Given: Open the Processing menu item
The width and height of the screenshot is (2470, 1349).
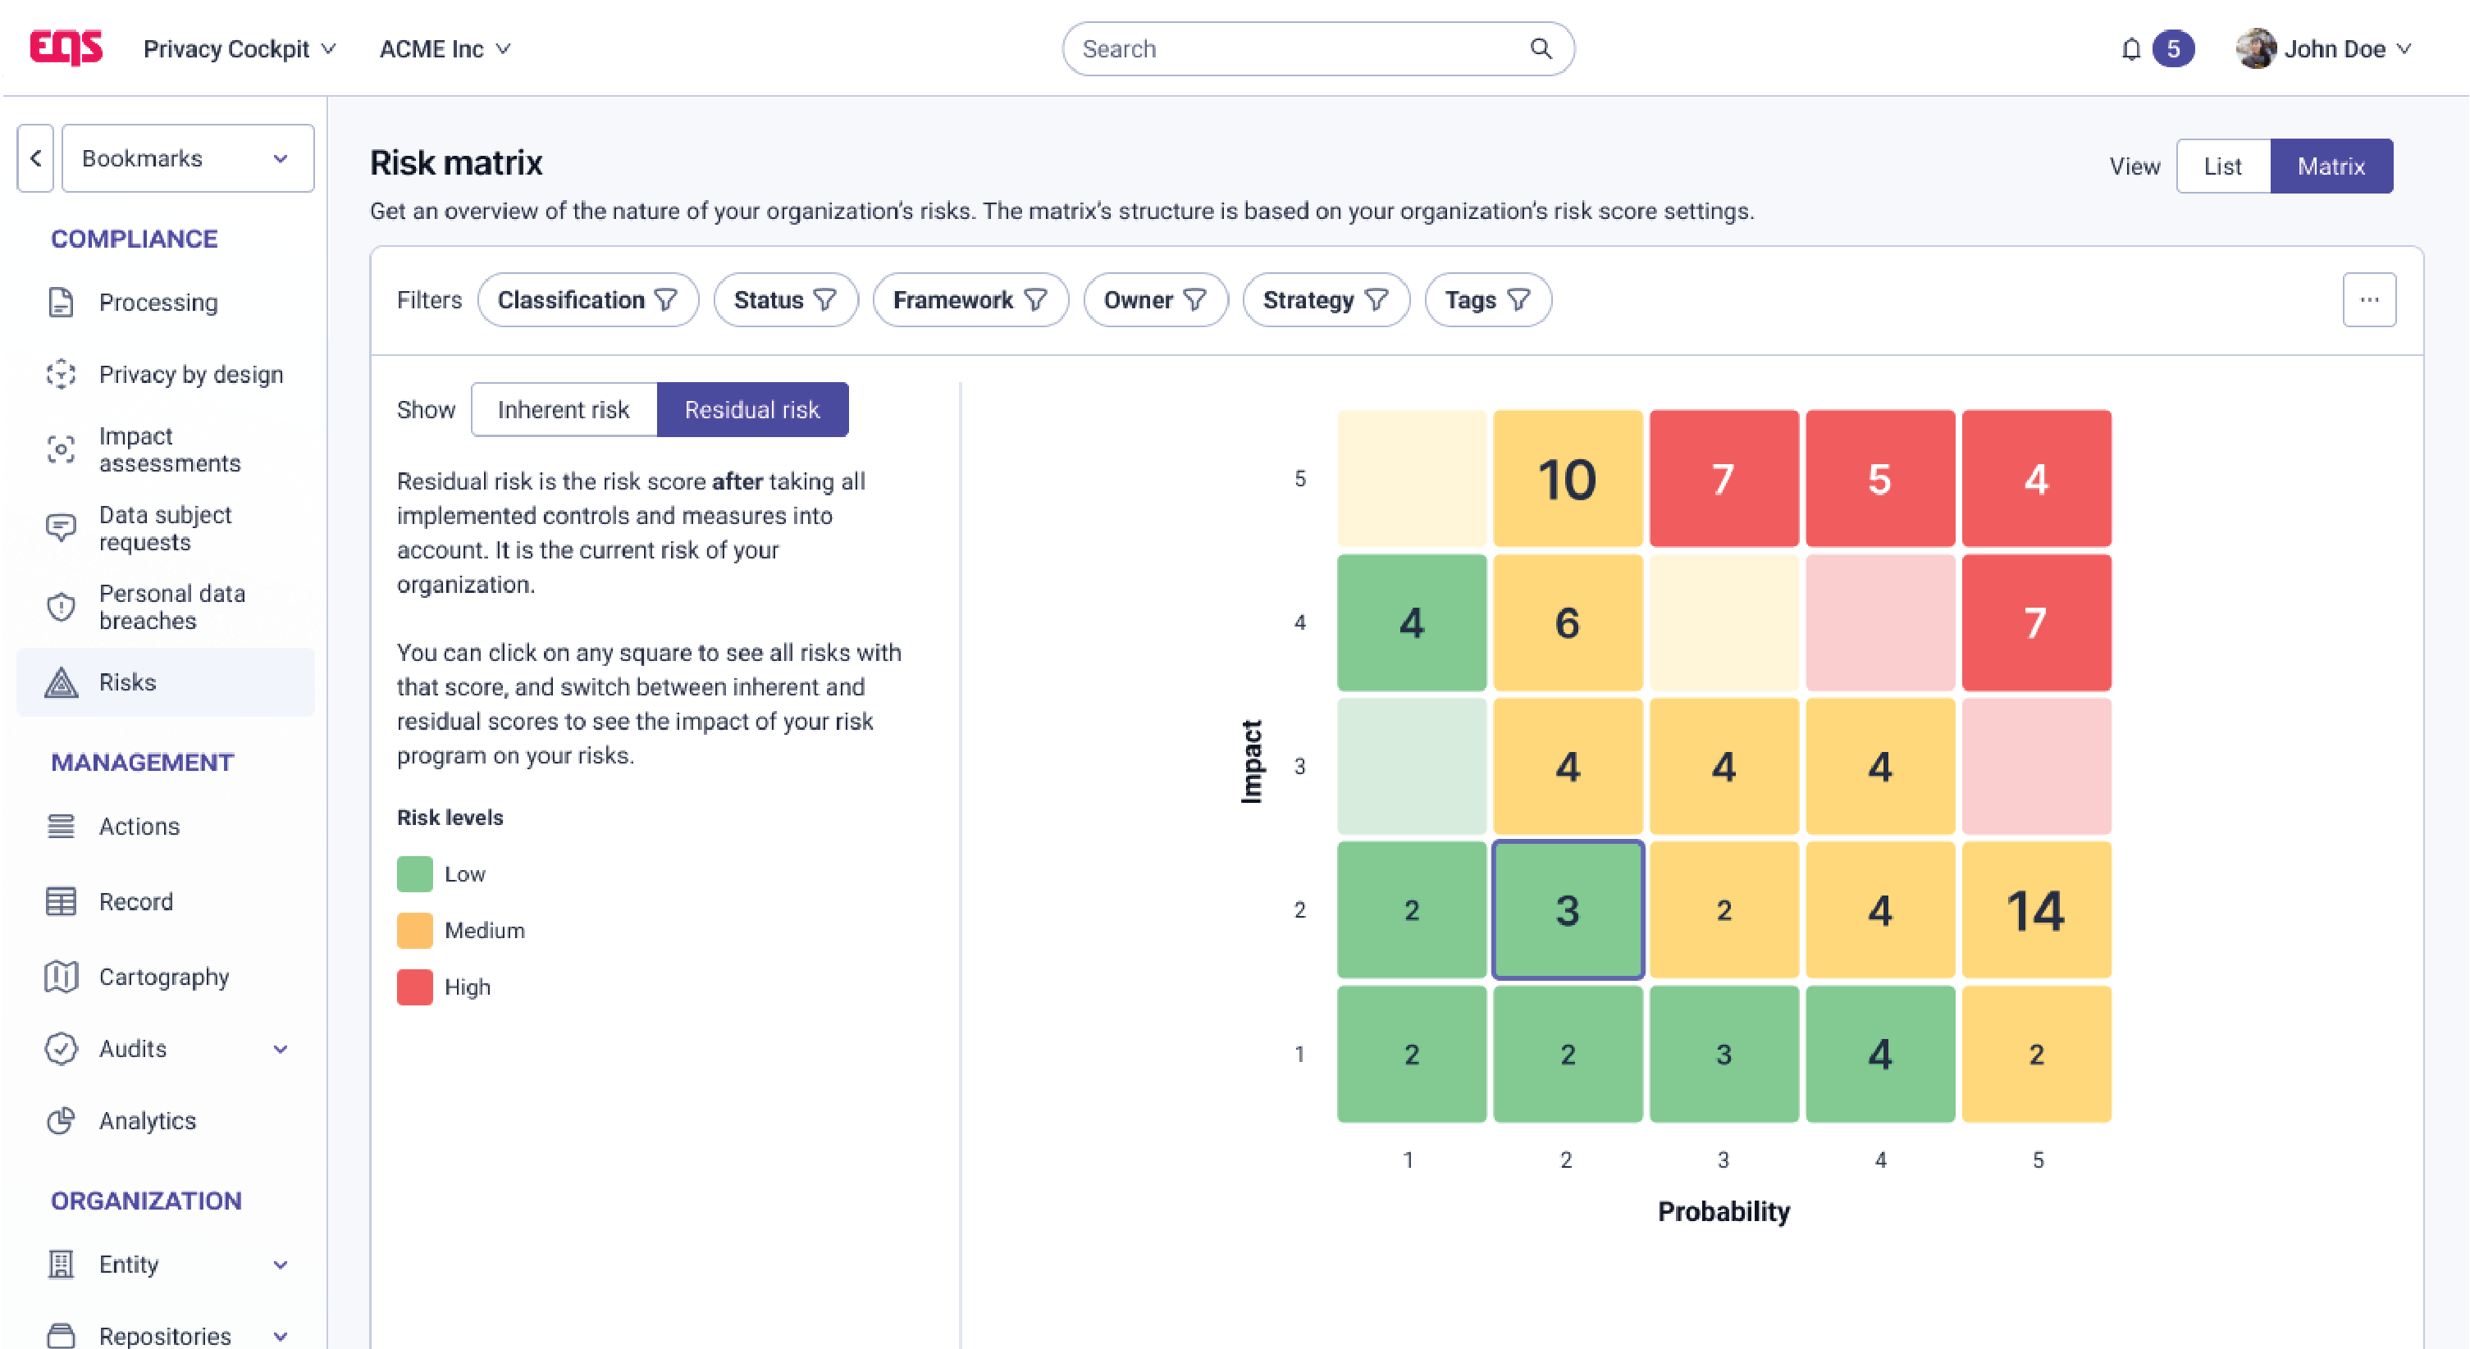Looking at the screenshot, I should point(158,302).
